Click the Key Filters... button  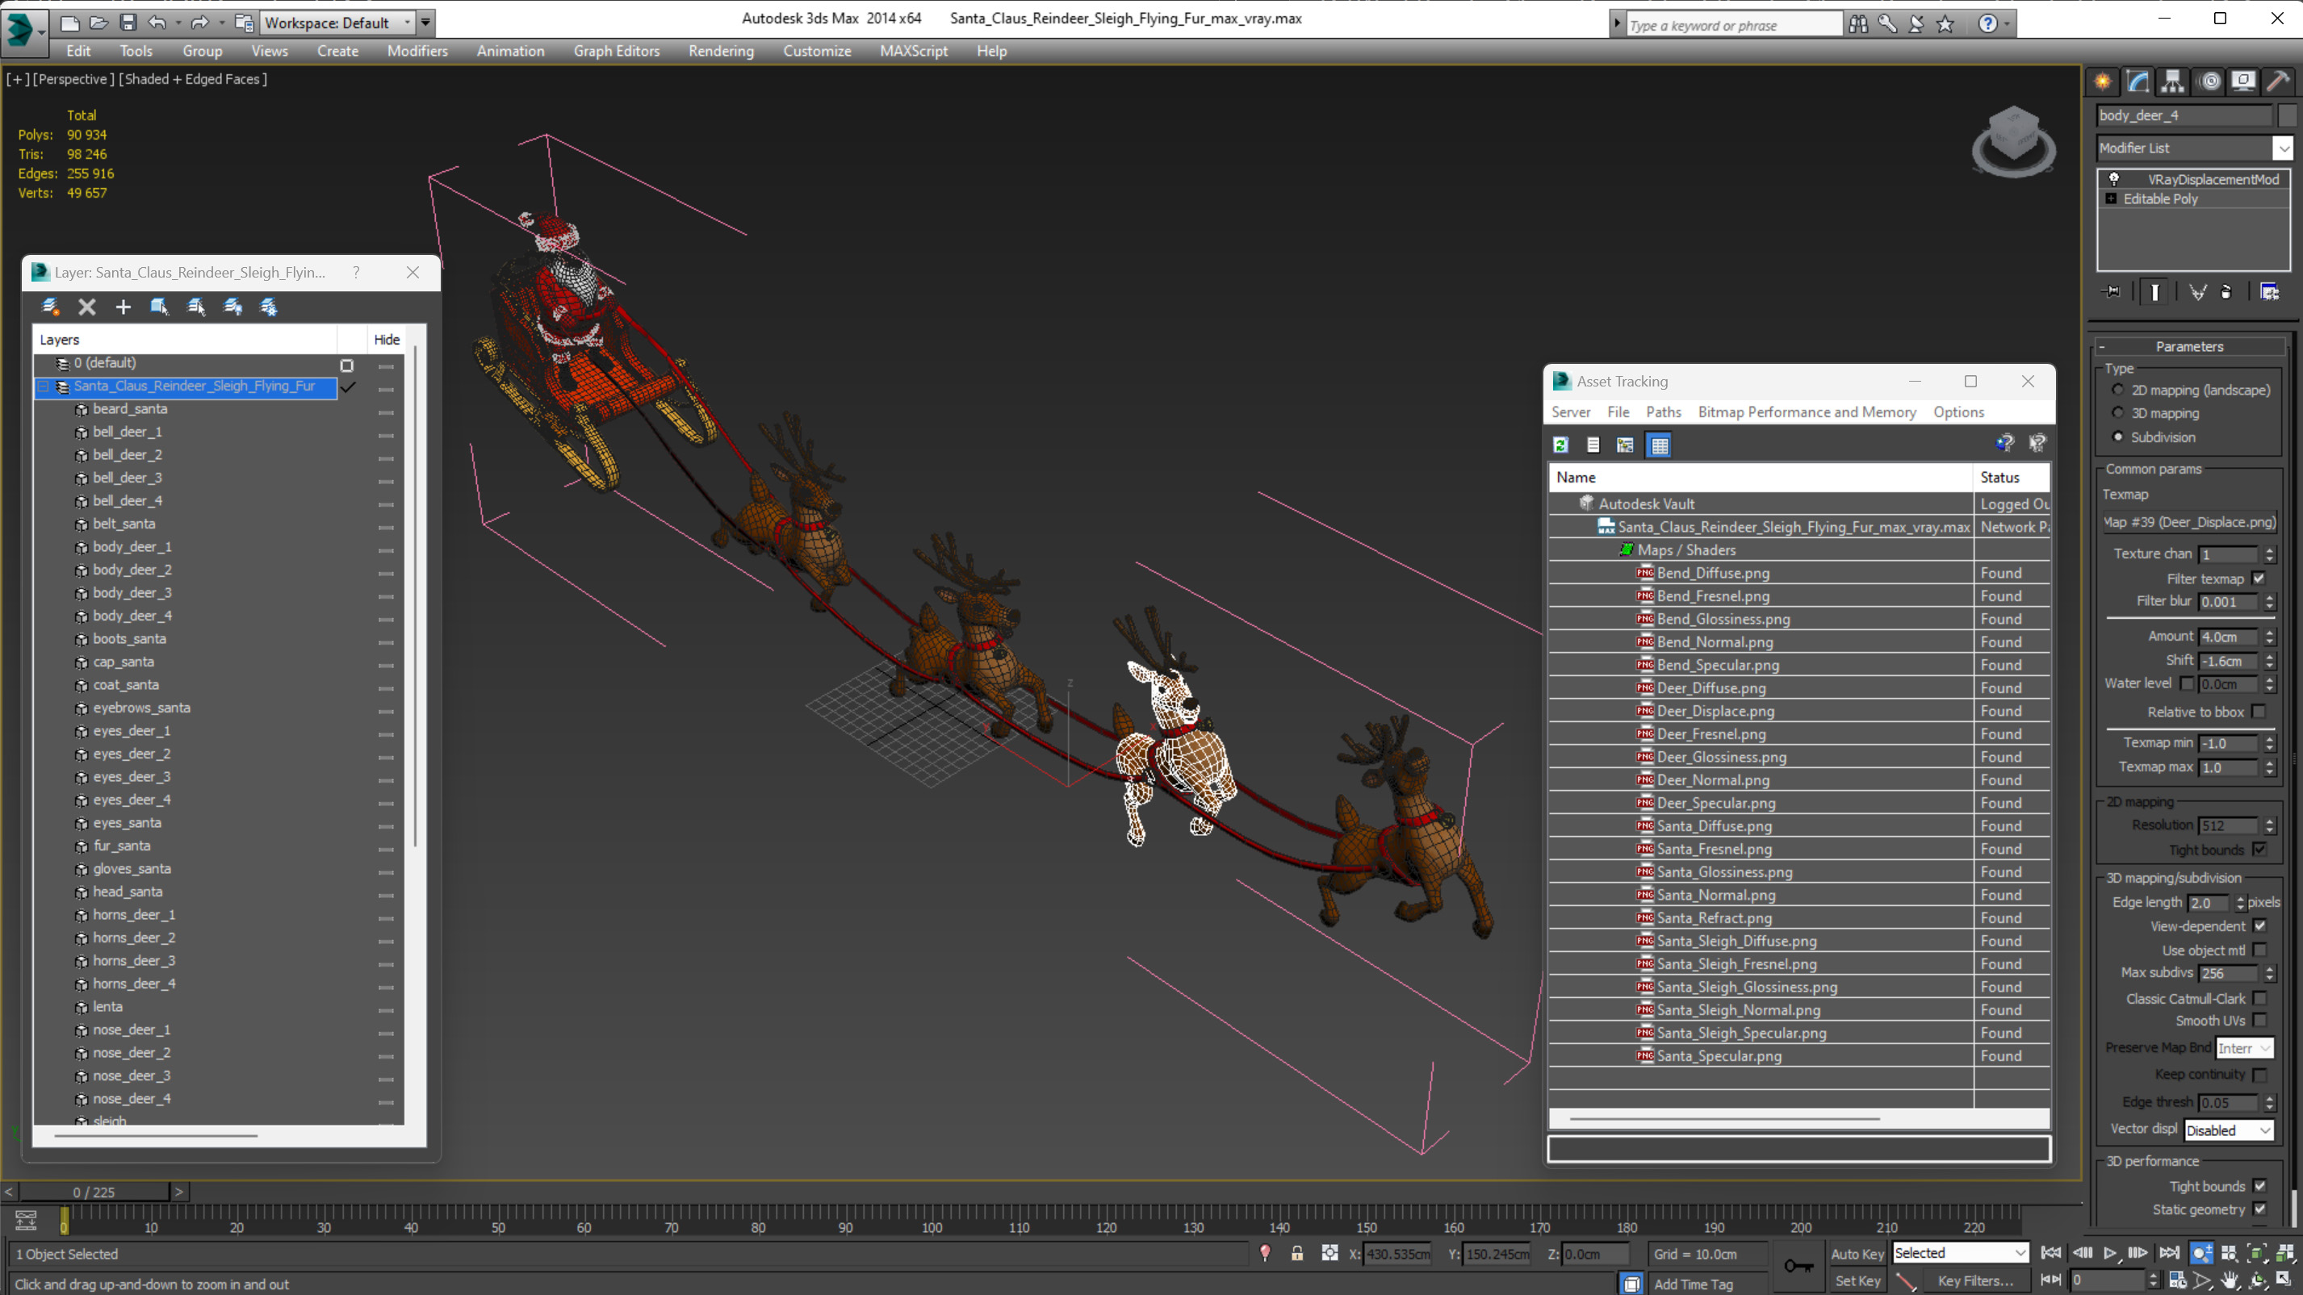pos(1975,1280)
